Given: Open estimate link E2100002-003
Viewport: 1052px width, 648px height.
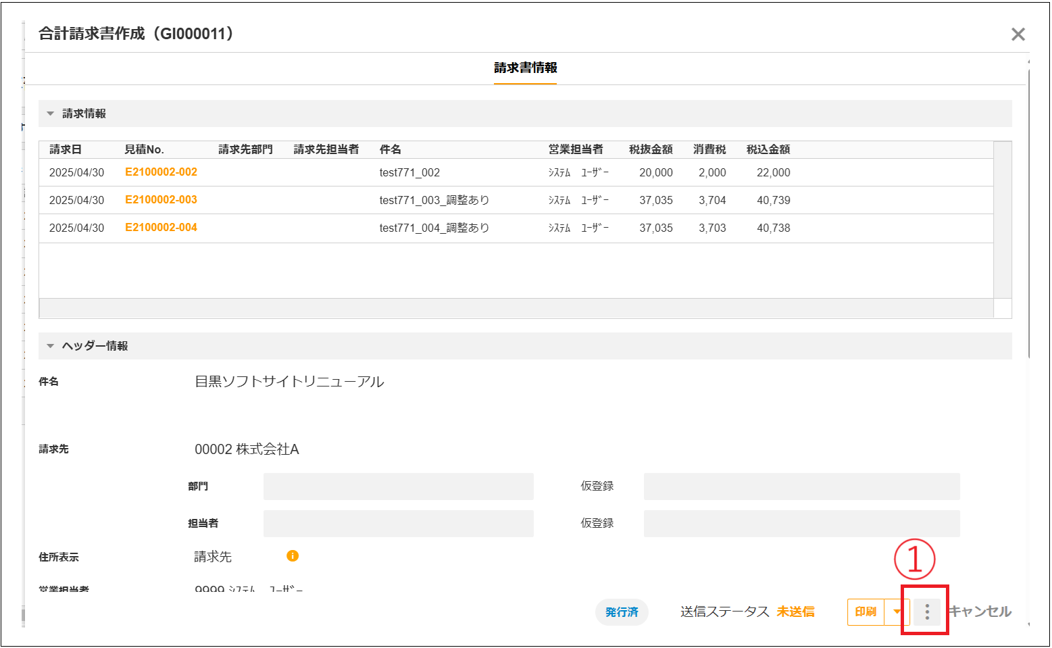Looking at the screenshot, I should click(x=161, y=200).
